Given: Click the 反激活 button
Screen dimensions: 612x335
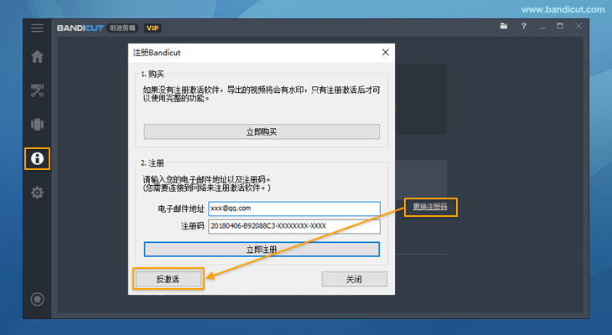Looking at the screenshot, I should pyautogui.click(x=168, y=279).
